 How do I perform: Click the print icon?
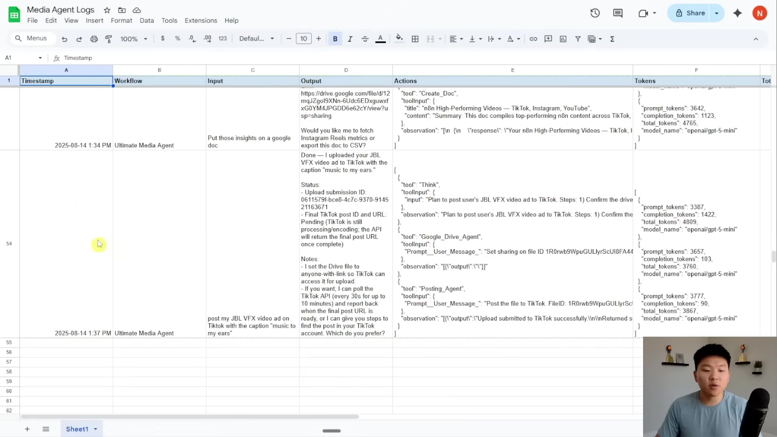click(94, 39)
